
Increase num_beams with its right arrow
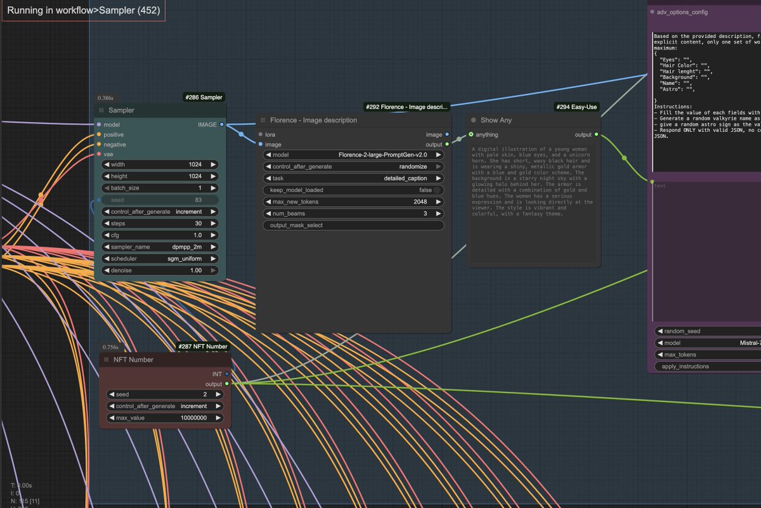coord(438,214)
